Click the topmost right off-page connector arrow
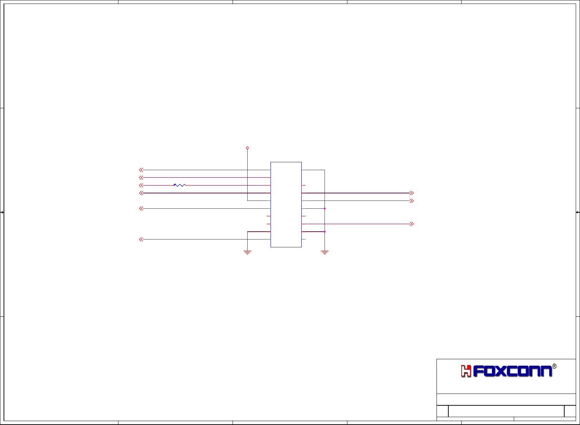 click(411, 193)
